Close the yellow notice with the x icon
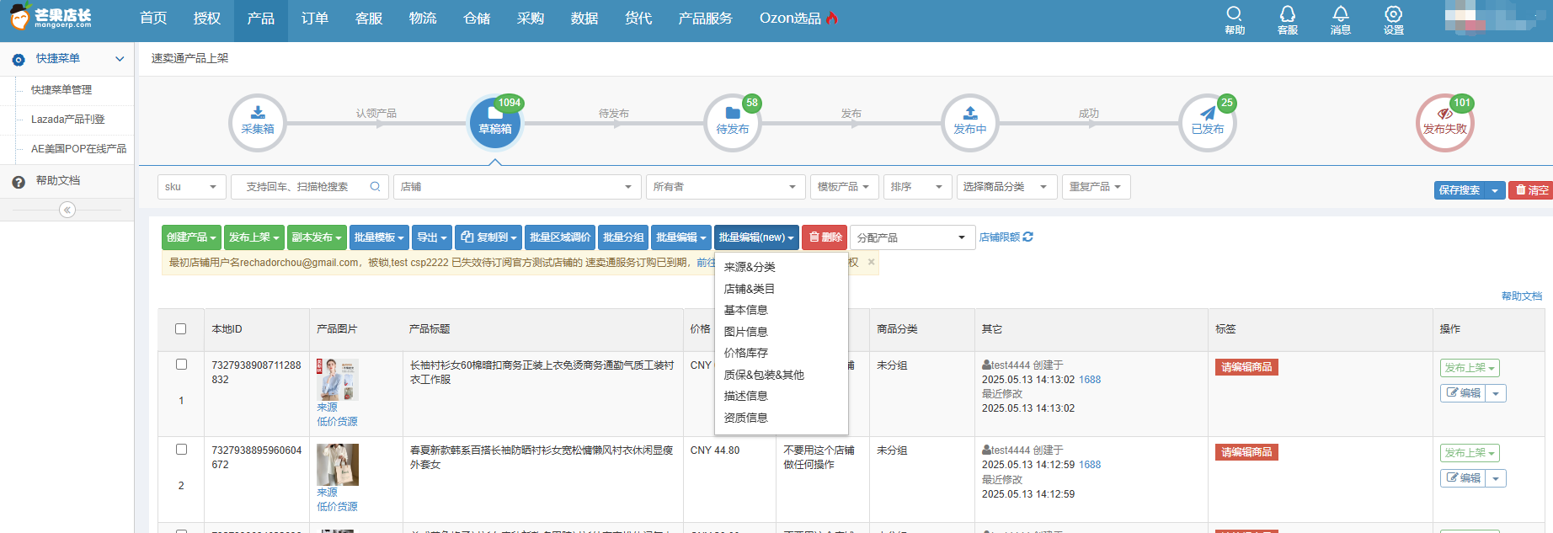 click(872, 262)
